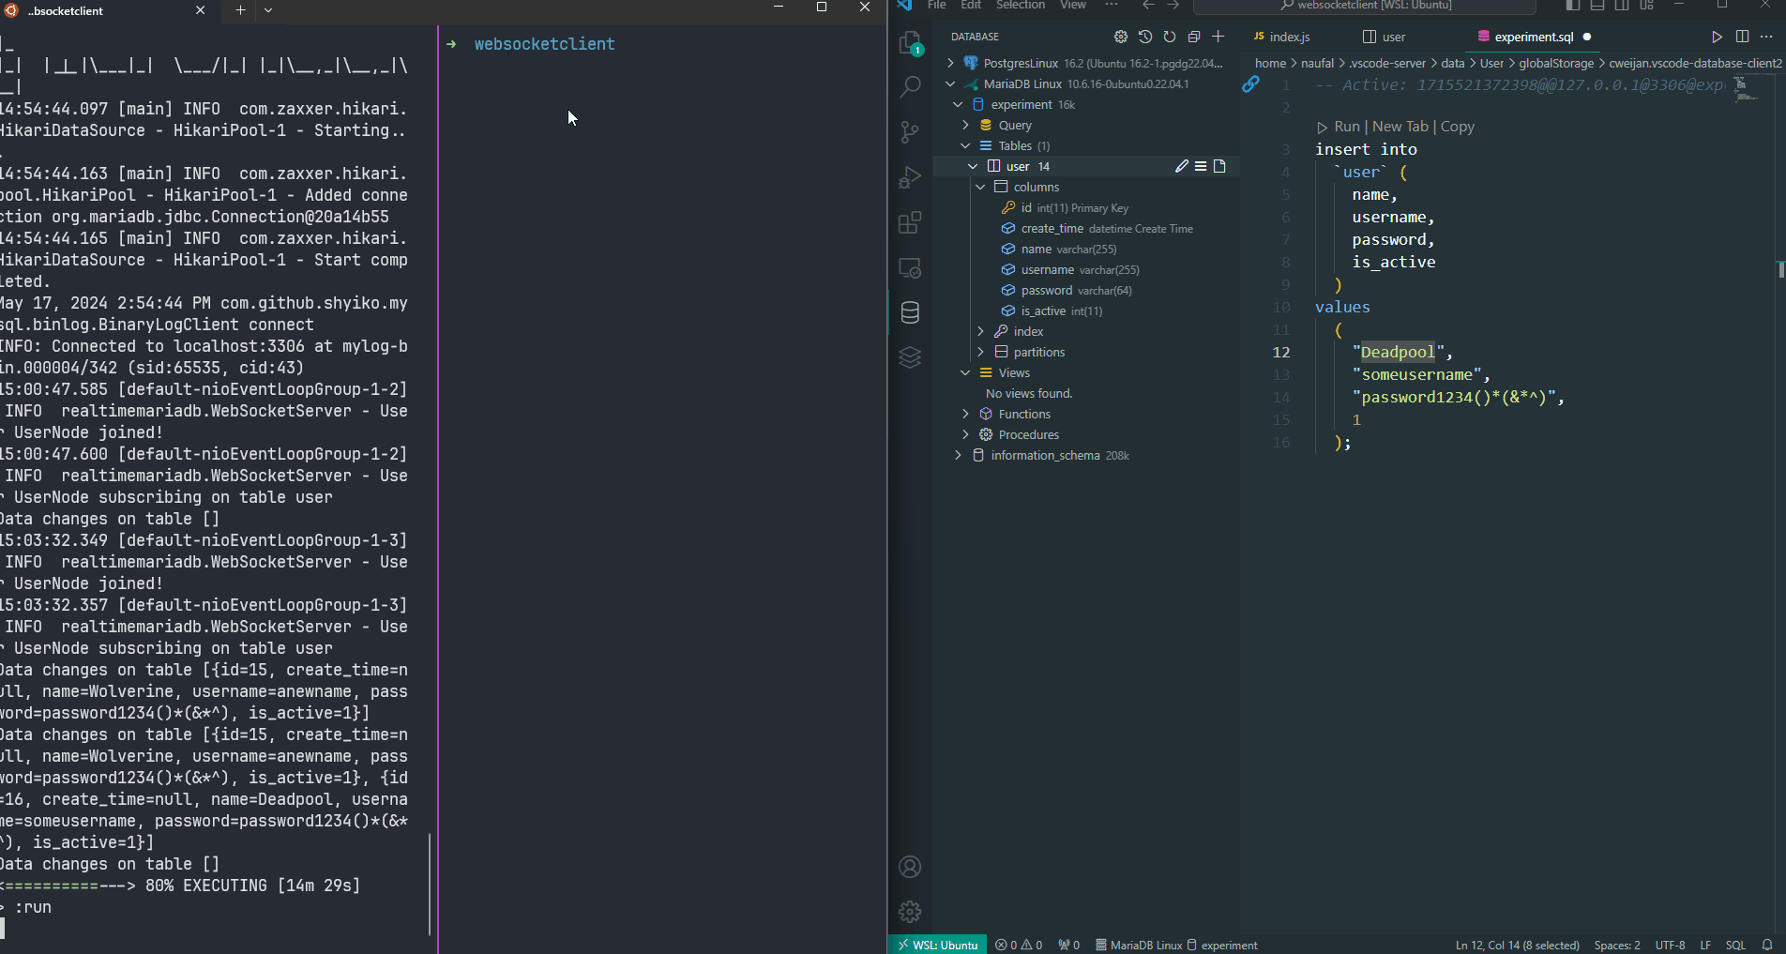Go forward in VS Code navigation
1786x954 pixels.
pos(1173,6)
